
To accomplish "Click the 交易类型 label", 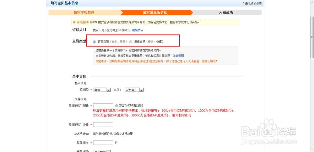I will tap(79, 41).
